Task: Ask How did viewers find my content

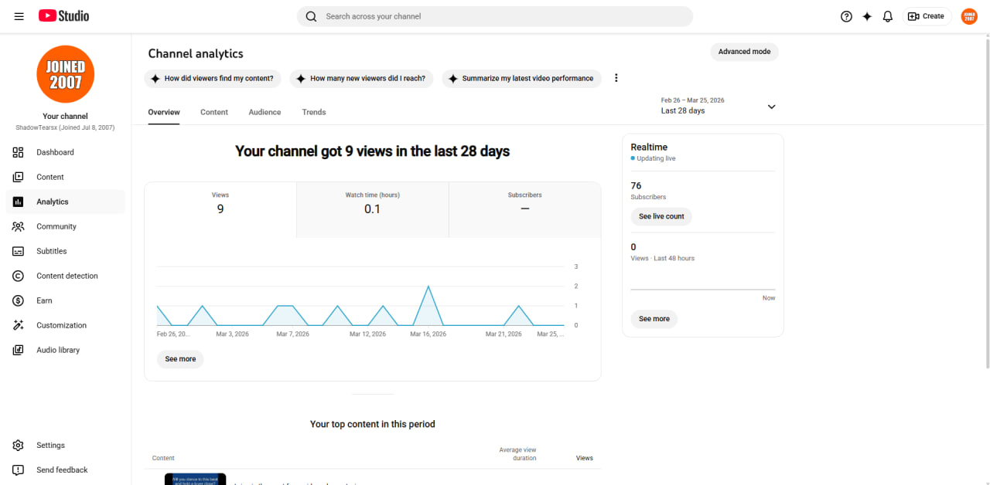Action: [x=212, y=78]
